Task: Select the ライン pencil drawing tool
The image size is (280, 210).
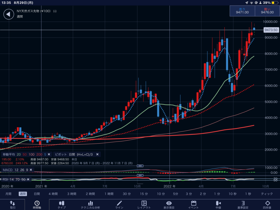Action: [x=119, y=205]
